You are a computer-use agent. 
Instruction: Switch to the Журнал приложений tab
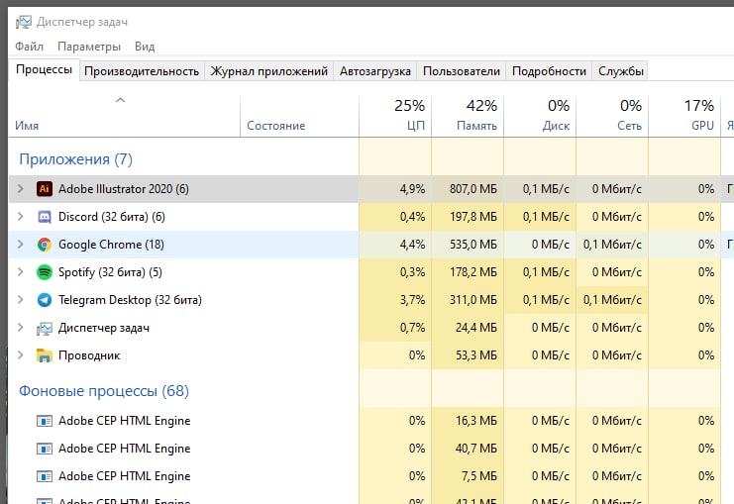[x=268, y=71]
